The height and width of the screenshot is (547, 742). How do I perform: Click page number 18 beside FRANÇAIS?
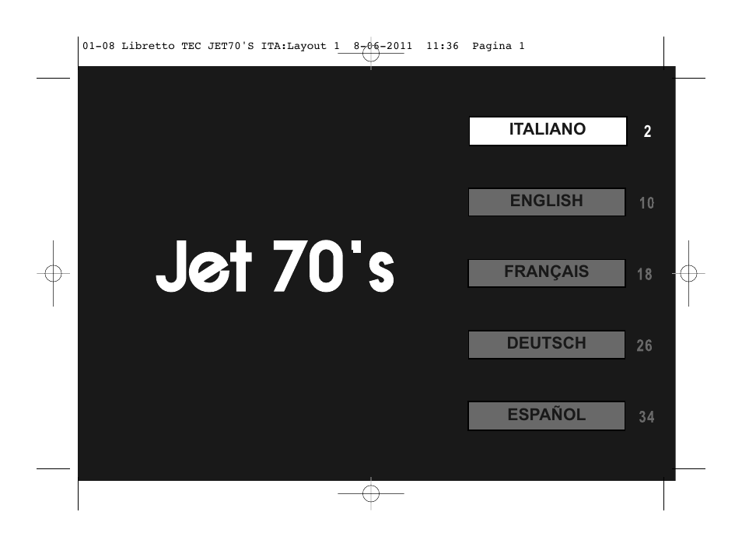645,274
